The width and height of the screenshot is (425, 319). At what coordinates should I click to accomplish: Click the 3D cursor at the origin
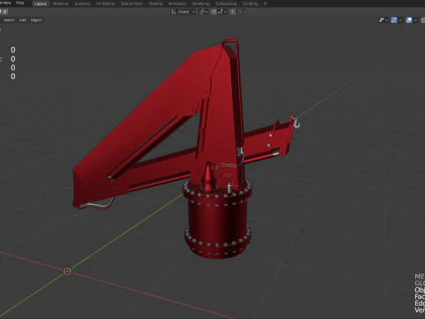[67, 271]
